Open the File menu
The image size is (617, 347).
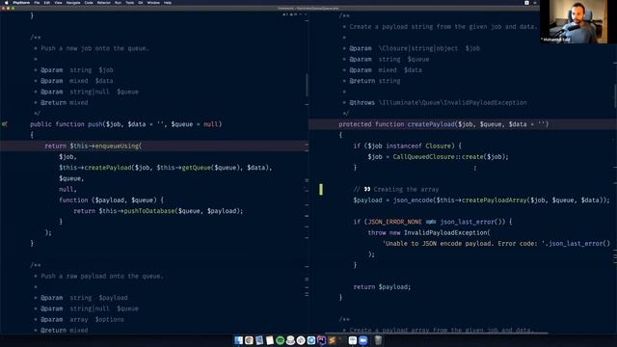point(37,2)
